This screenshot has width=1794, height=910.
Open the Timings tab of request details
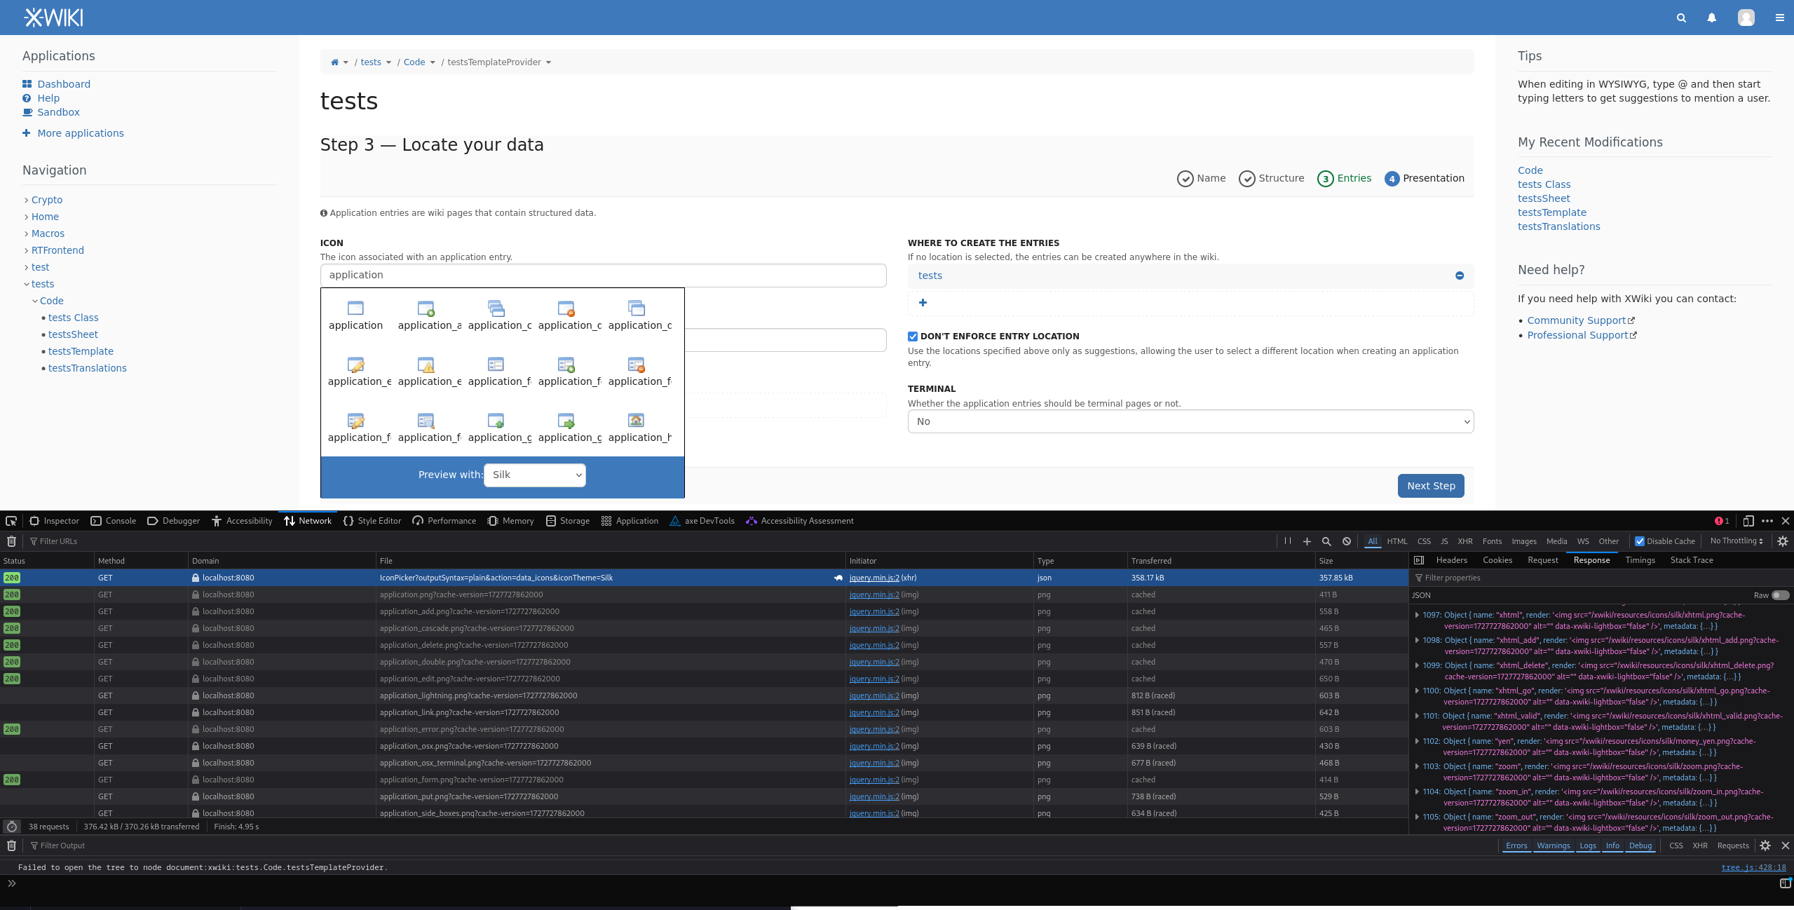[1640, 560]
